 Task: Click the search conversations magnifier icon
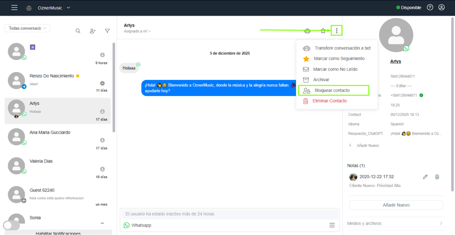coord(78,31)
